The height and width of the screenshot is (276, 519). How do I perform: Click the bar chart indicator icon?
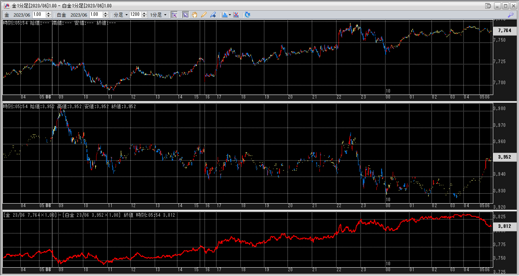[x=224, y=15]
